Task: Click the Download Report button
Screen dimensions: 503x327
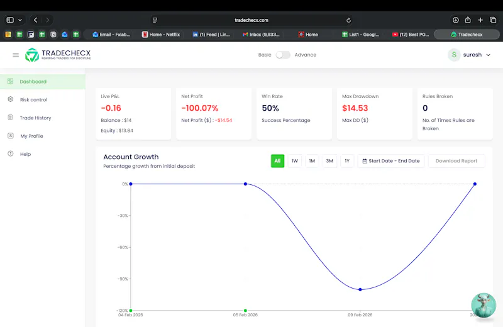Action: coord(456,161)
